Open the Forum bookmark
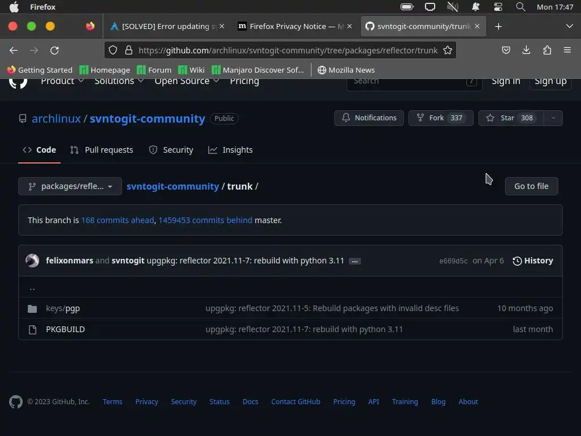This screenshot has height=436, width=581. 154,70
